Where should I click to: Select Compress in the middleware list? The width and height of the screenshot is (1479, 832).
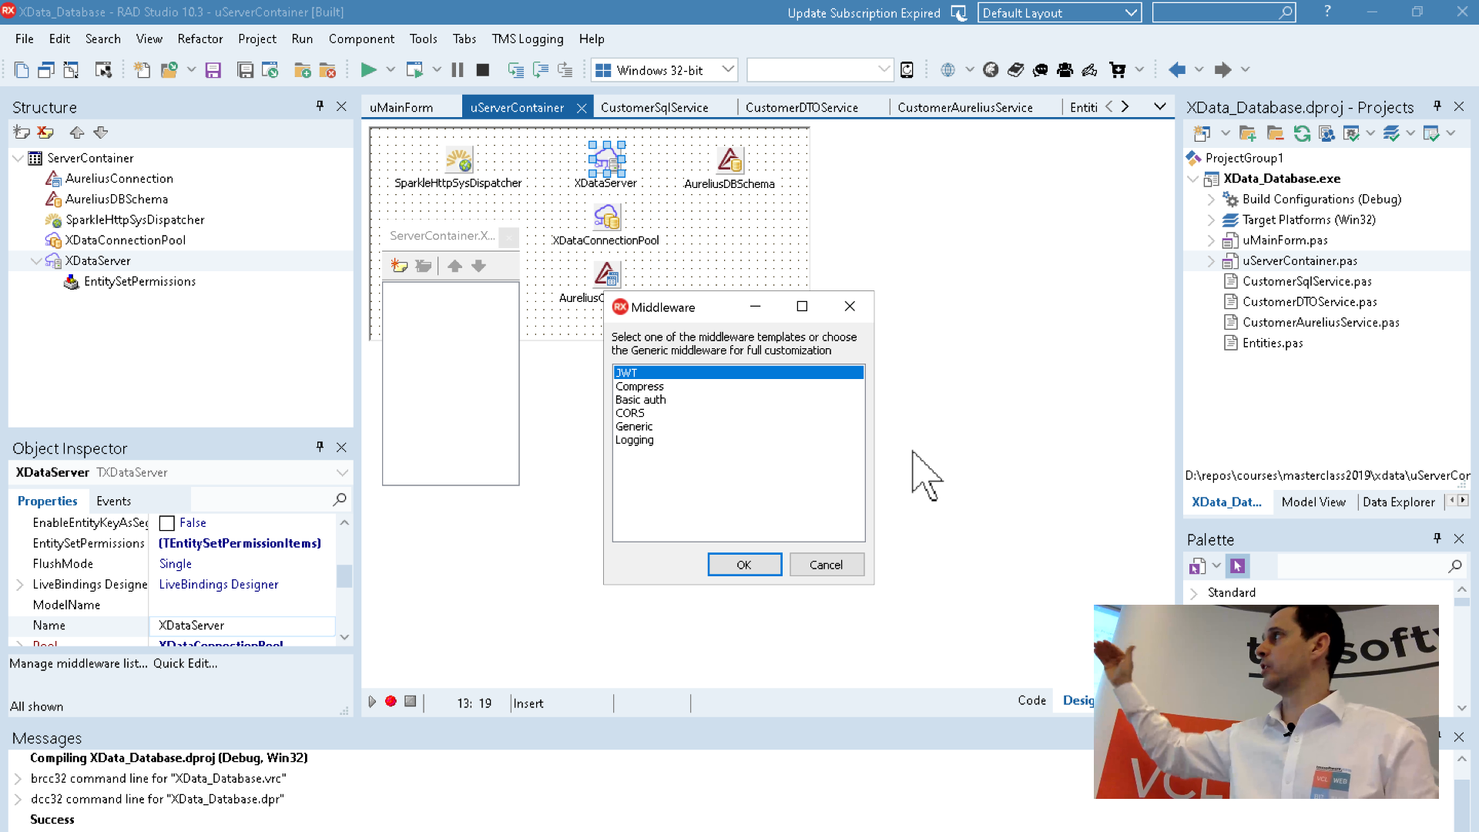(x=738, y=387)
